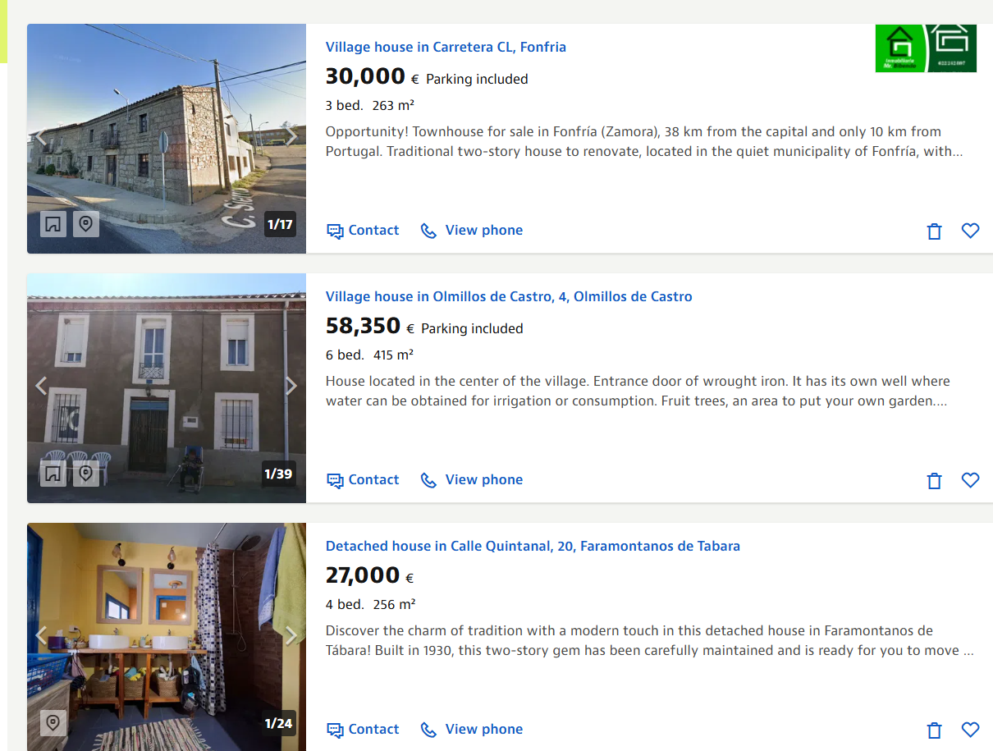This screenshot has width=993, height=751.
Task: Discard the Fonfria village house listing
Action: point(934,231)
